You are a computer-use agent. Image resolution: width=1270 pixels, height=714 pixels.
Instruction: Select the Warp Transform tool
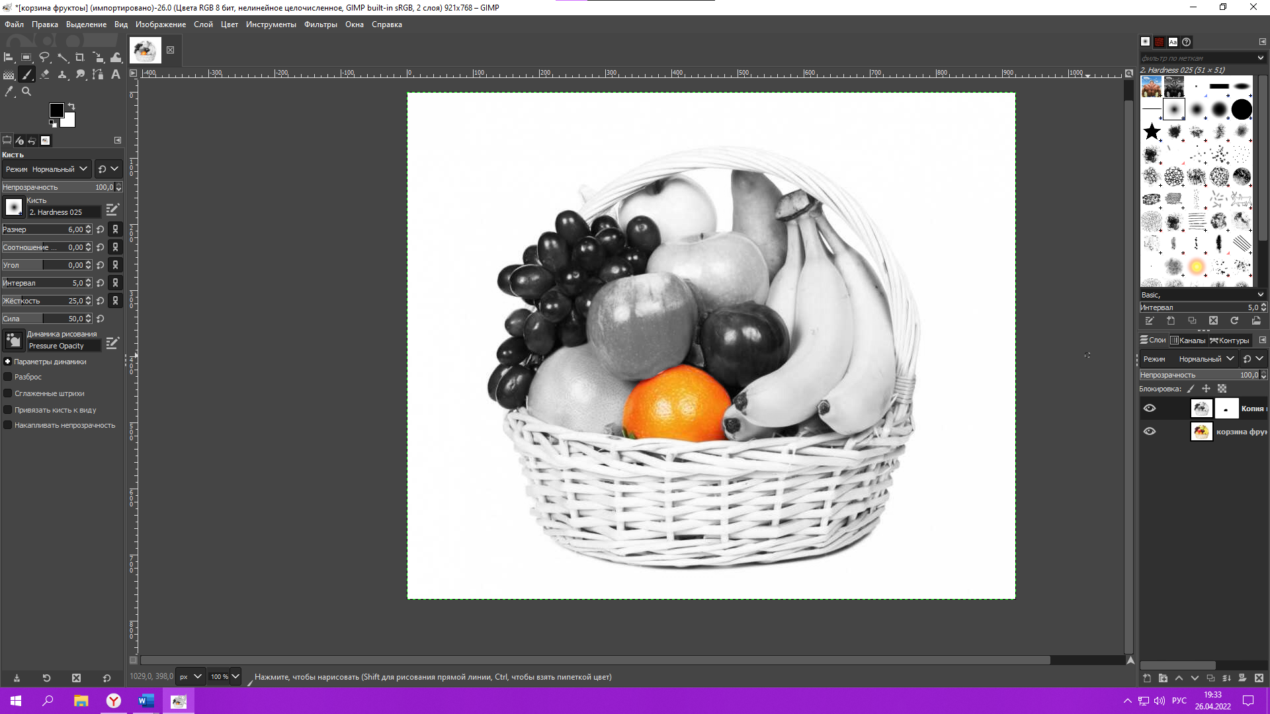click(116, 58)
